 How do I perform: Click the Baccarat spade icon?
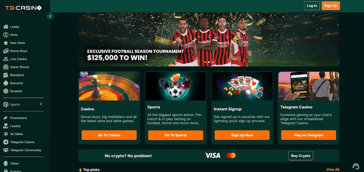[x=6, y=83]
